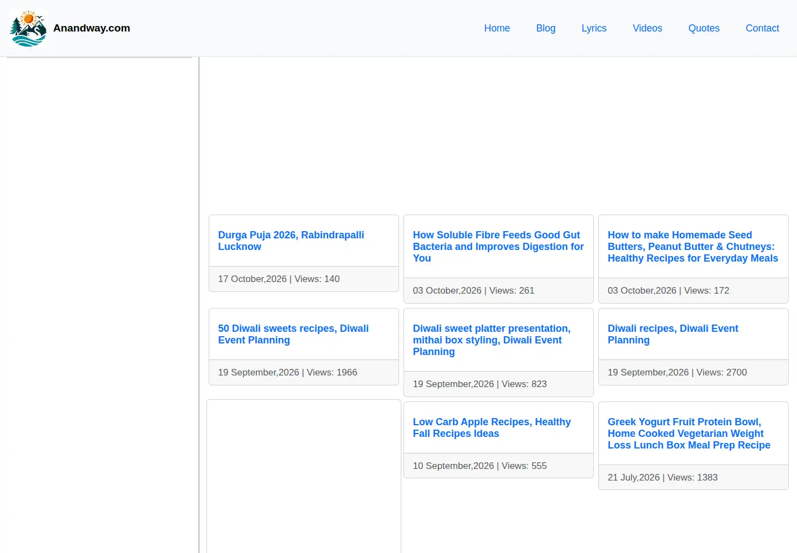Click the '19 September,2026 | Views: 823' text
The width and height of the screenshot is (797, 553).
(x=480, y=384)
